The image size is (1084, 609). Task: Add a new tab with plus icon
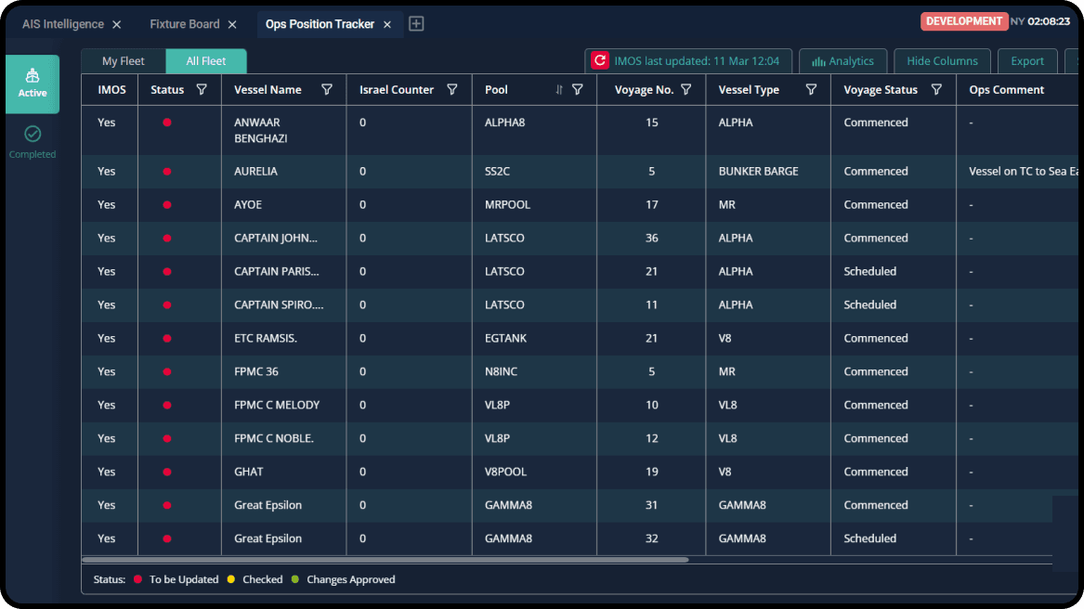pyautogui.click(x=416, y=23)
